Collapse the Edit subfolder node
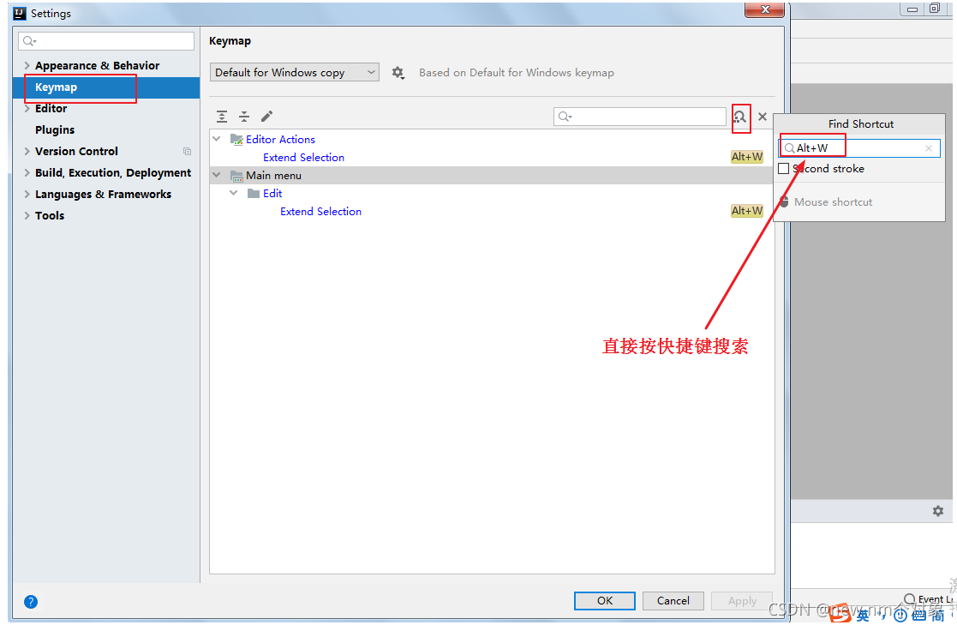The width and height of the screenshot is (957, 625). (x=234, y=193)
